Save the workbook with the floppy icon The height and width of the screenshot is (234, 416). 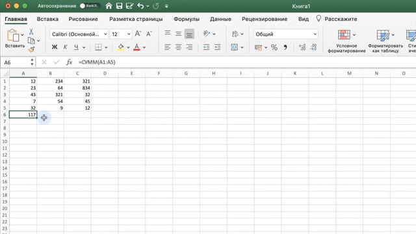119,6
